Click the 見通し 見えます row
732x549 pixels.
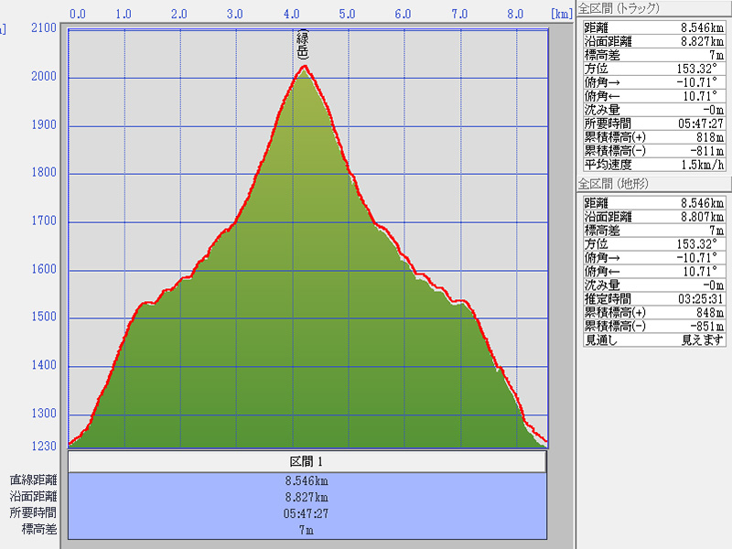point(653,339)
